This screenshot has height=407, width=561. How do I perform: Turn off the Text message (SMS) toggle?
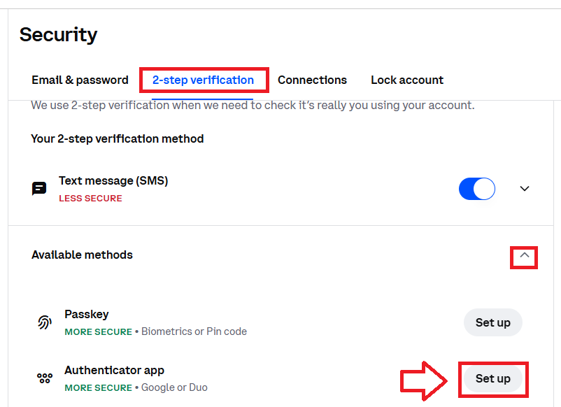[476, 189]
